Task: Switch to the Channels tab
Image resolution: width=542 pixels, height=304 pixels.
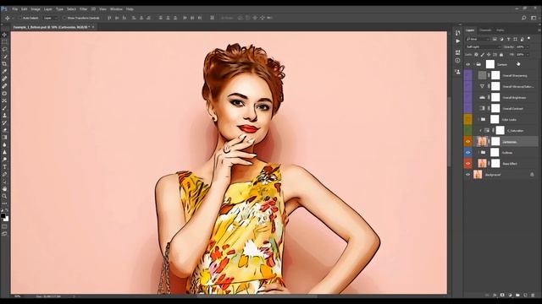Action: click(x=485, y=30)
